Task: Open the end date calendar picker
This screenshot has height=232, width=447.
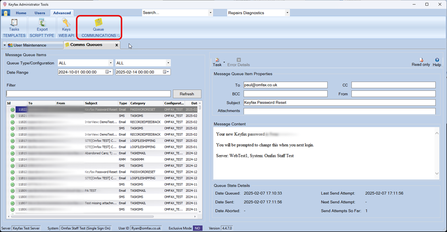Action: click(166, 72)
